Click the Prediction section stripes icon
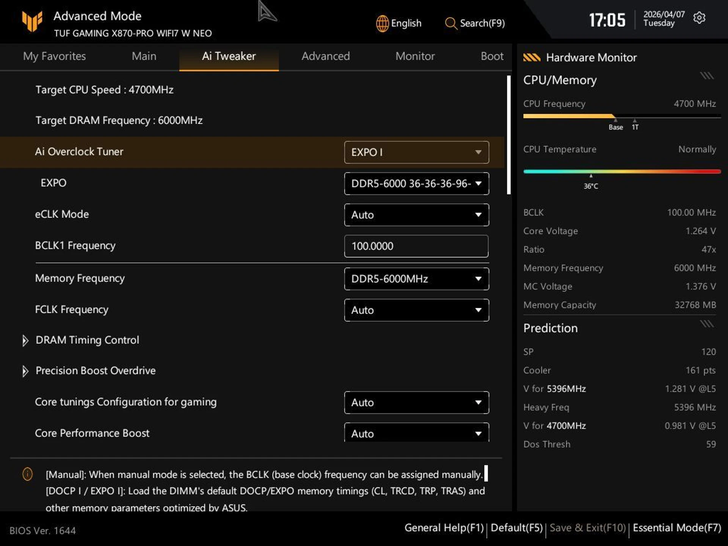Image resolution: width=728 pixels, height=546 pixels. [x=707, y=323]
